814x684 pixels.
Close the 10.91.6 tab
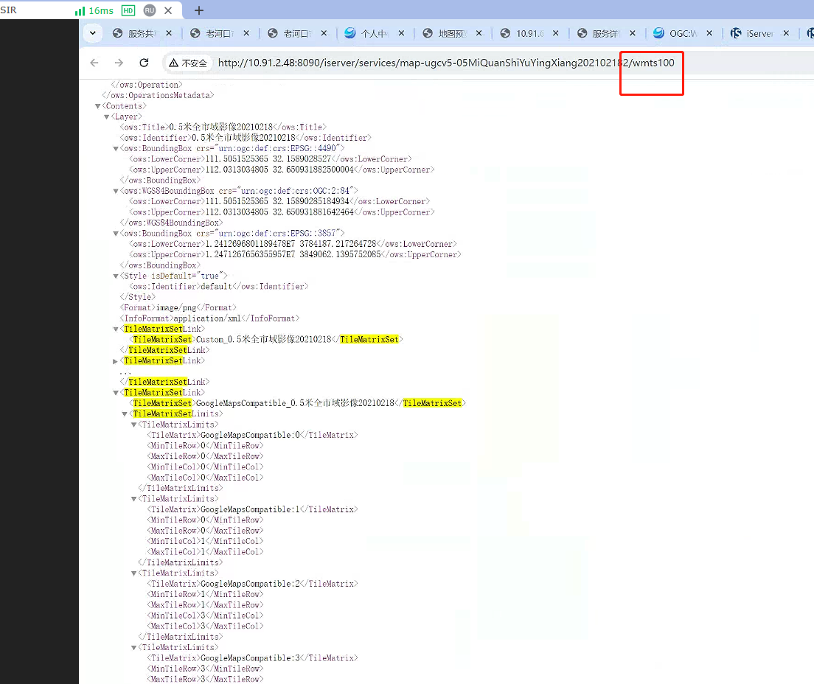point(555,33)
